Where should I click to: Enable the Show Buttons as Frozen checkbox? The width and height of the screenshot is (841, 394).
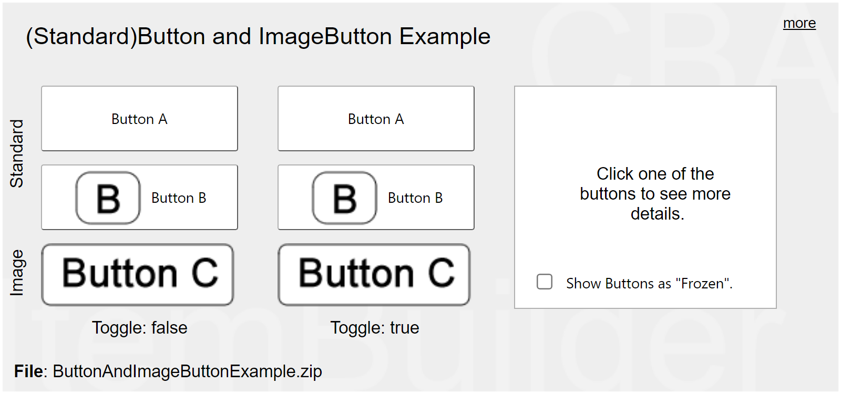pyautogui.click(x=545, y=282)
